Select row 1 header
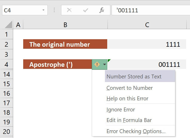The image size is (190, 138). (x=6, y=34)
